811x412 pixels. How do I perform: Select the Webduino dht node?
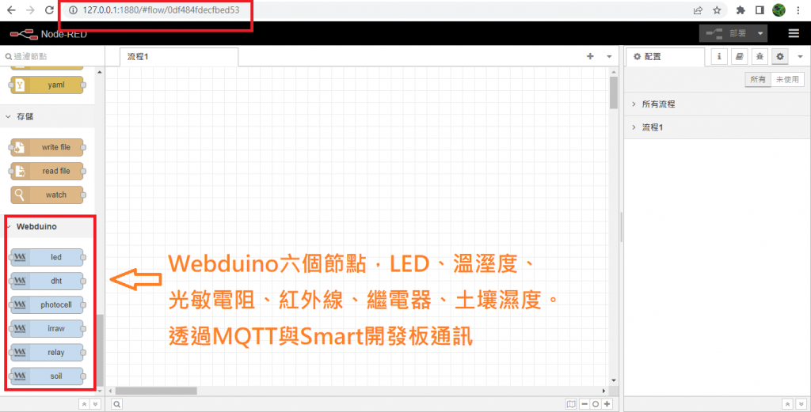coord(47,281)
